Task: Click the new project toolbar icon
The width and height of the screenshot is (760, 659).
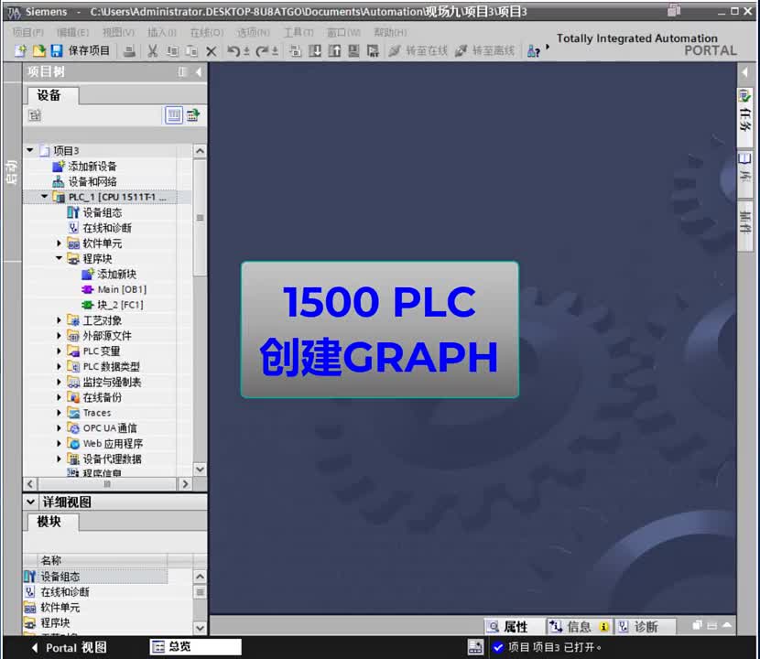Action: 20,50
